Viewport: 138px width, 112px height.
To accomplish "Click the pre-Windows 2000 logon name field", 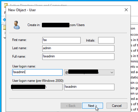I will click(x=89, y=87).
